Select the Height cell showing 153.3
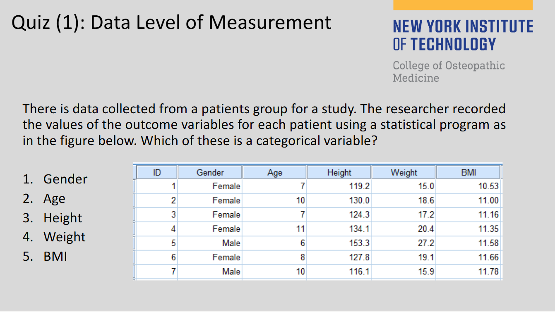Image resolution: width=555 pixels, height=312 pixels. pyautogui.click(x=359, y=243)
